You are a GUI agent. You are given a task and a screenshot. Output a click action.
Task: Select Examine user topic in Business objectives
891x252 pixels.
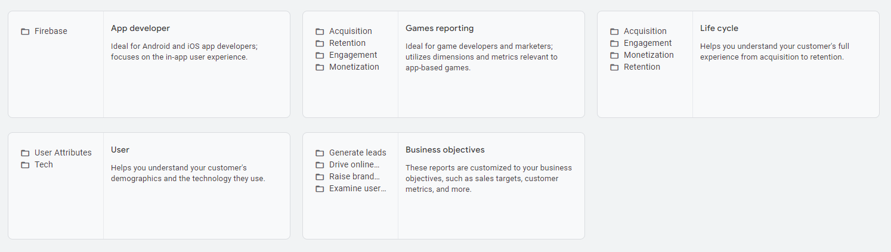click(357, 189)
